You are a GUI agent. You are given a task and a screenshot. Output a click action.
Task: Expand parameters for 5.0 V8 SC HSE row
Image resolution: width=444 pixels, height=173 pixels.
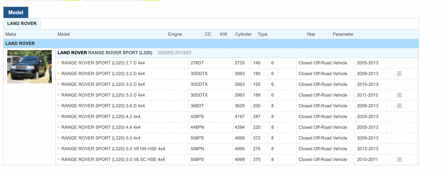coord(399,160)
